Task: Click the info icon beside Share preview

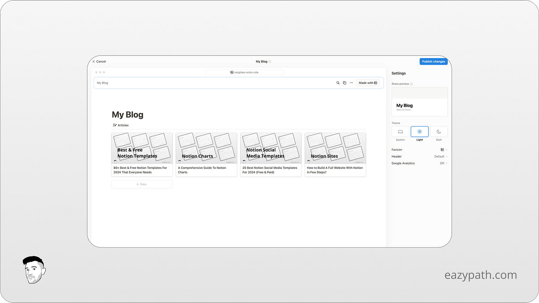Action: click(412, 84)
